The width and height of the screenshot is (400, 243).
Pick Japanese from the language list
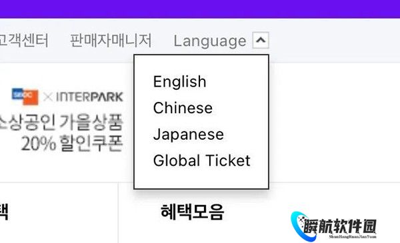[189, 134]
